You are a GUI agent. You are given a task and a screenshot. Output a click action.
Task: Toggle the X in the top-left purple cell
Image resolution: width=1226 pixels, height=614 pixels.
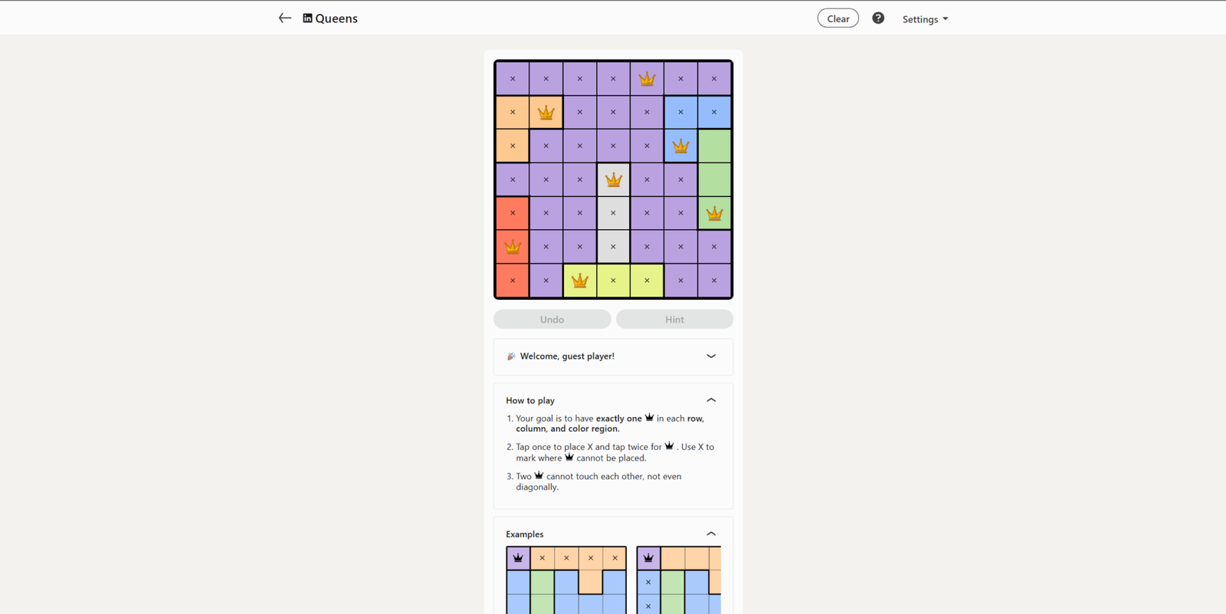[513, 79]
